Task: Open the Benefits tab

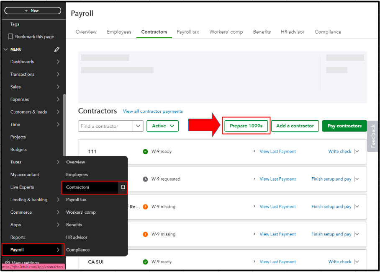Action: tap(262, 32)
